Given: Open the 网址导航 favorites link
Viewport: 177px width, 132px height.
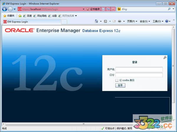Looking at the screenshot, I should tap(40, 16).
